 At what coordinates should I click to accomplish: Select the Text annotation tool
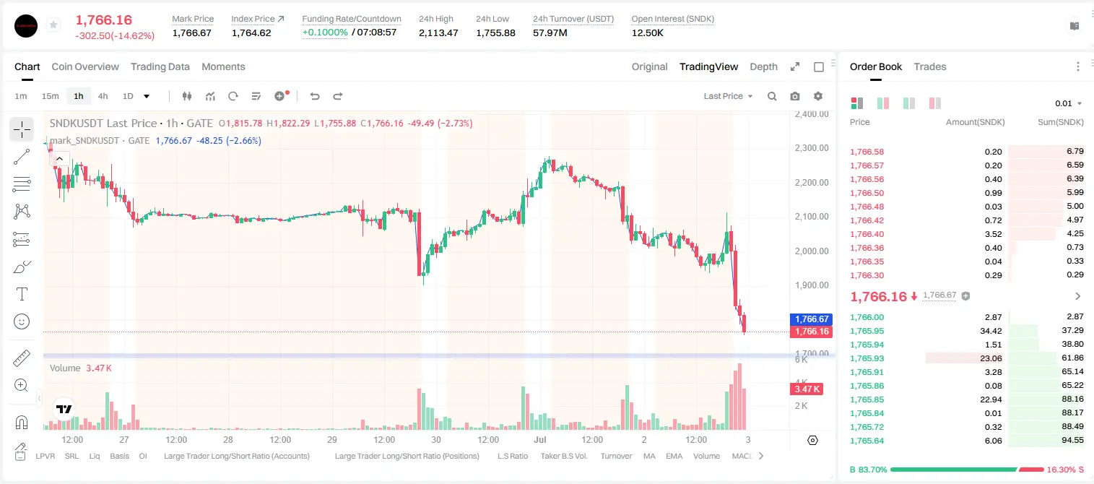22,294
